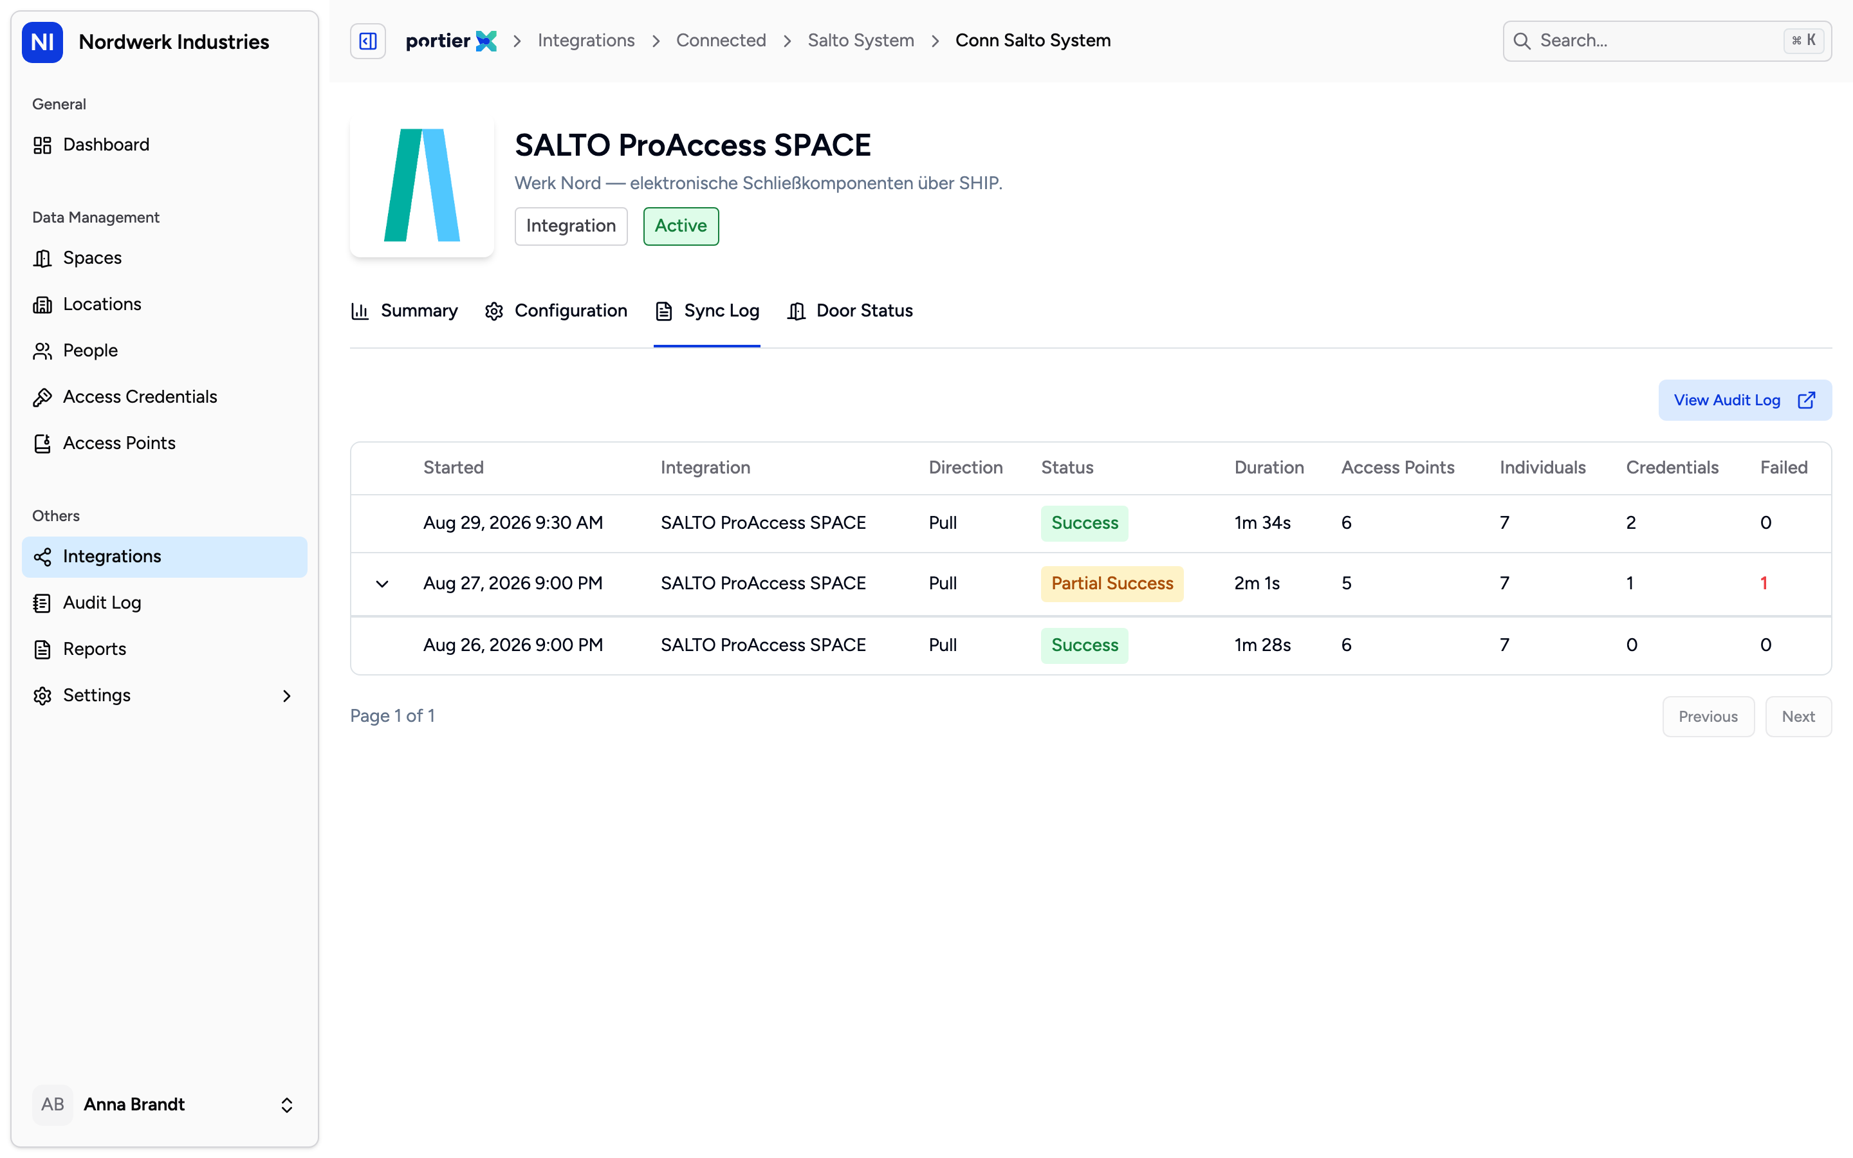Go to Spaces in the sidebar
This screenshot has width=1853, height=1158.
[x=164, y=258]
